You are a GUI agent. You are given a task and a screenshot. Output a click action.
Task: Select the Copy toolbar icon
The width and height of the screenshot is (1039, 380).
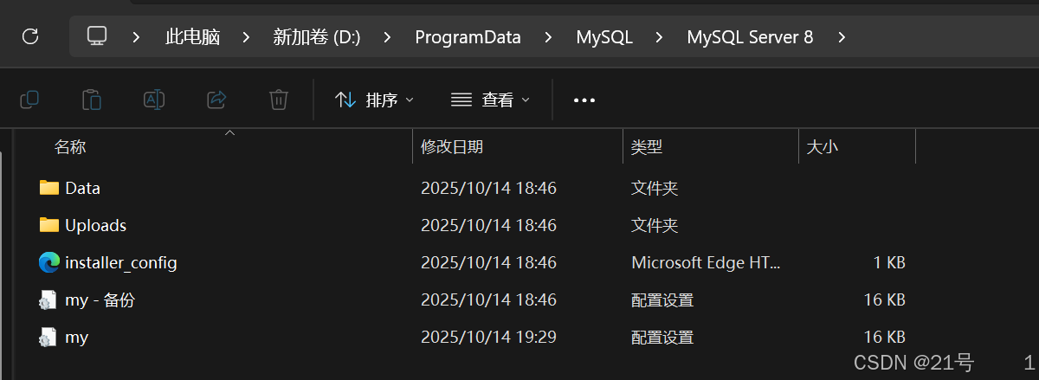pyautogui.click(x=29, y=100)
